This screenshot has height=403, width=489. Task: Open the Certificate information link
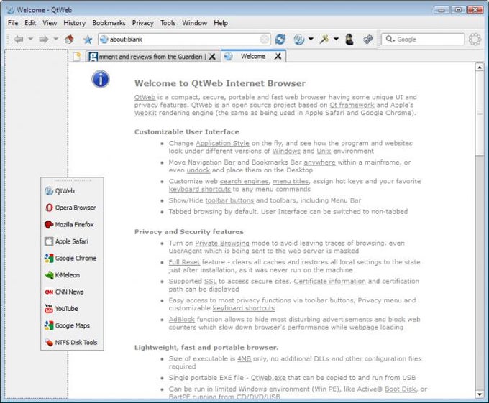coord(329,281)
